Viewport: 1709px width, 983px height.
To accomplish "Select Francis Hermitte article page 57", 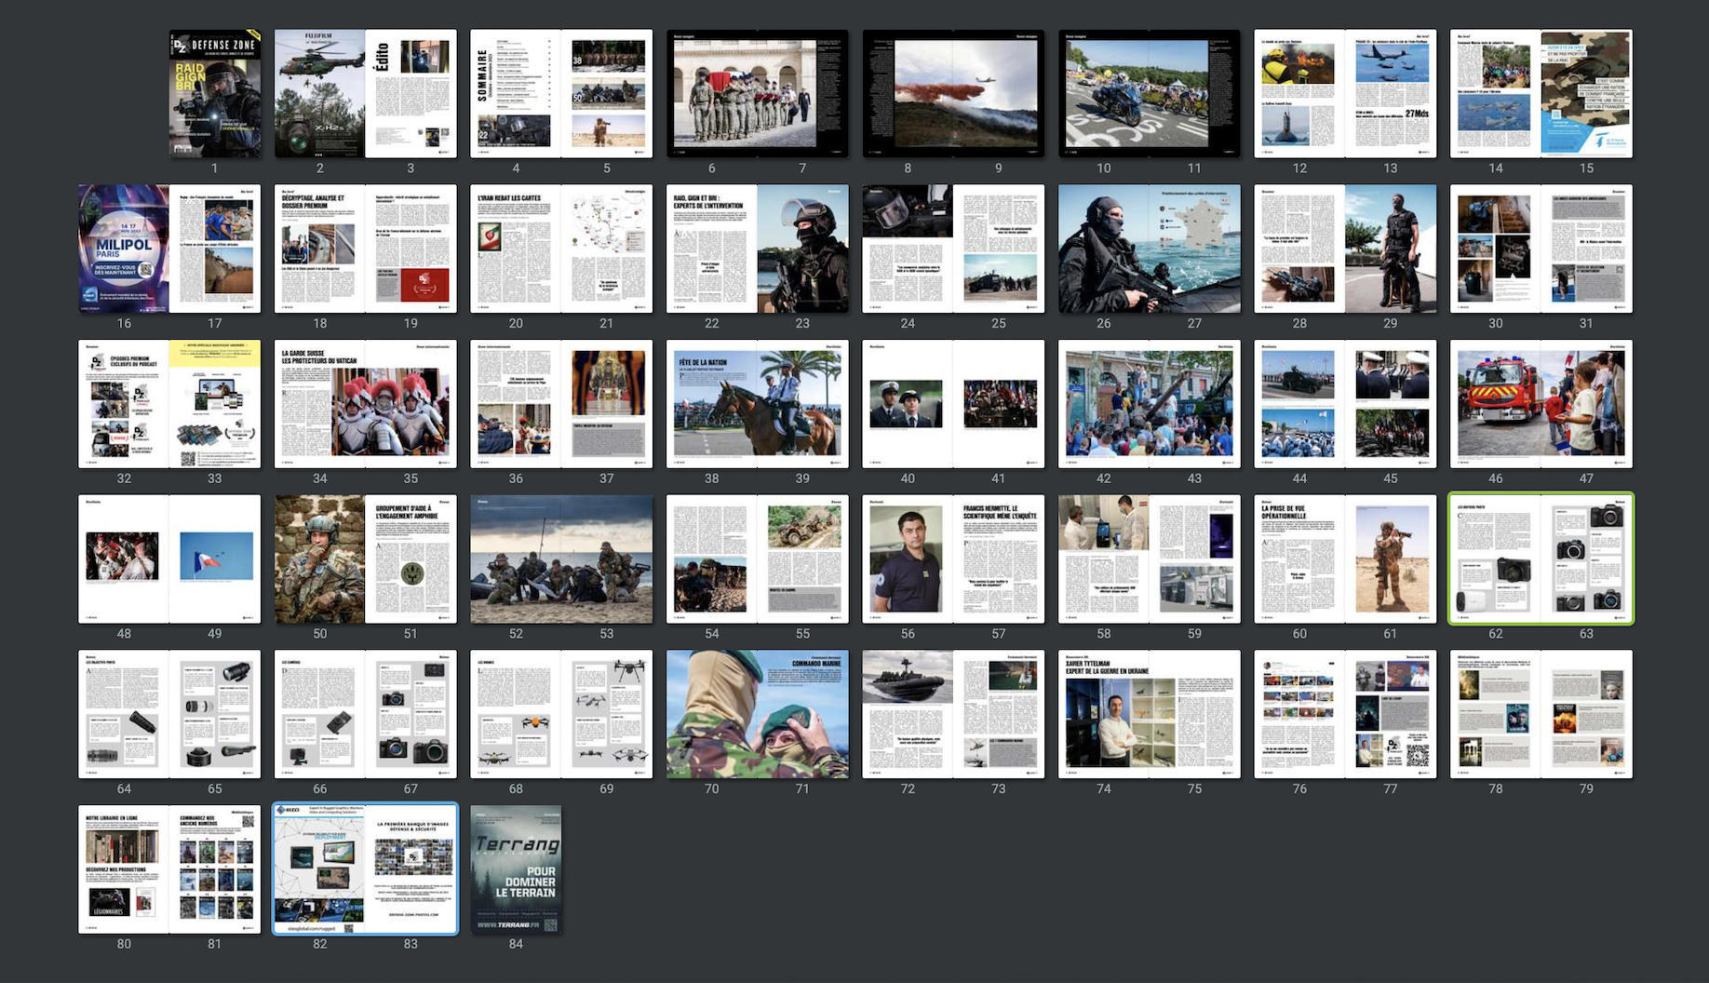I will (999, 559).
